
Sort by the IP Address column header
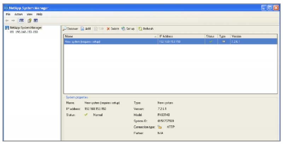coord(181,36)
